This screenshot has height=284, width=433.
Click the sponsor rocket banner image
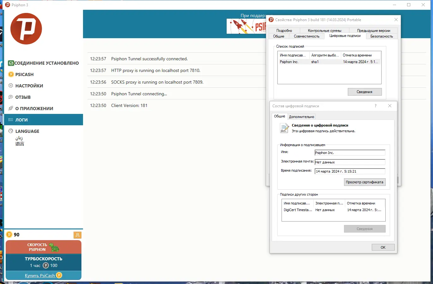246,26
